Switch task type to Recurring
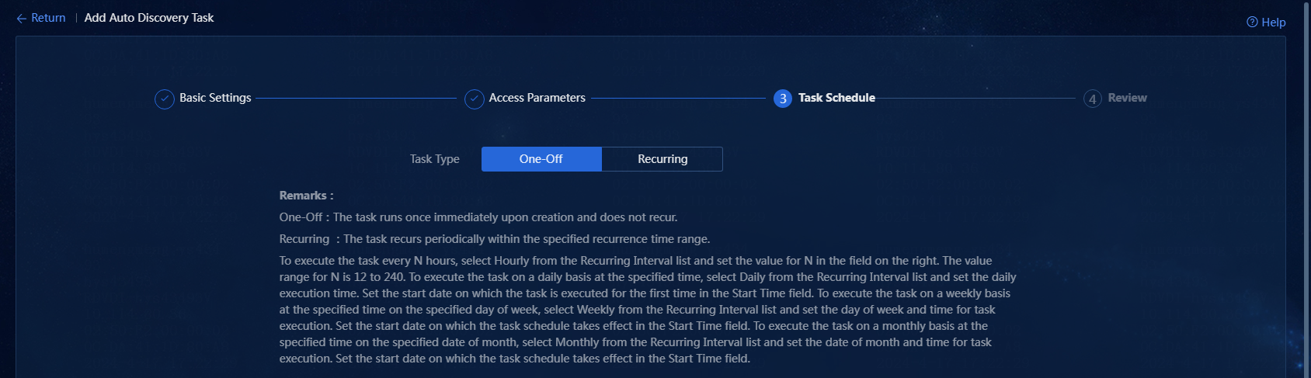The width and height of the screenshot is (1311, 378). coord(662,159)
